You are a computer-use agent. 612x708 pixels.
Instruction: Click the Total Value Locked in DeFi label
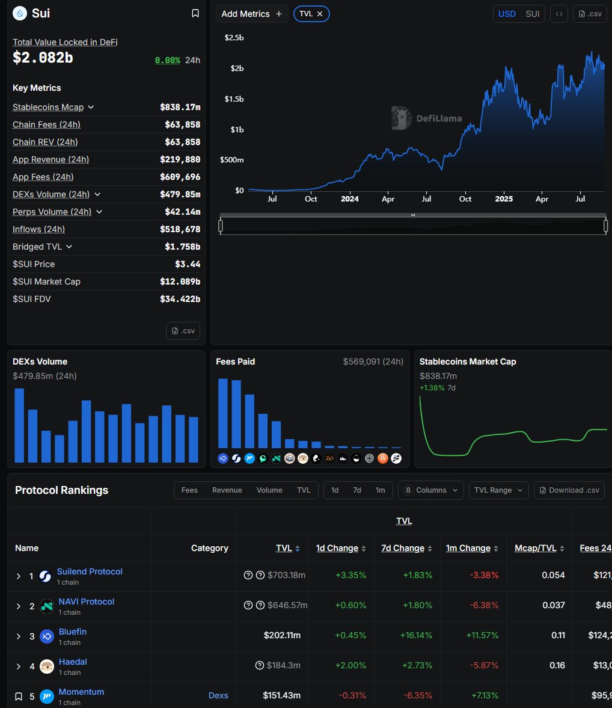pos(65,42)
